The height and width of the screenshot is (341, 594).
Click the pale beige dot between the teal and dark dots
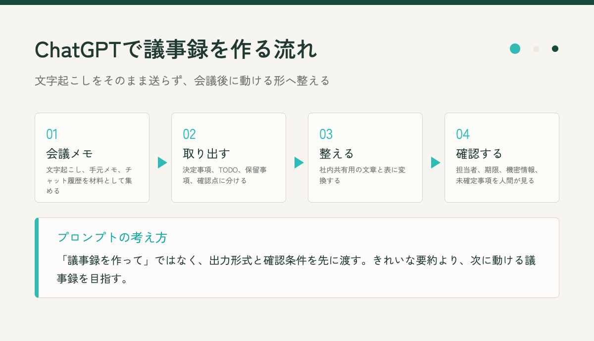[536, 48]
